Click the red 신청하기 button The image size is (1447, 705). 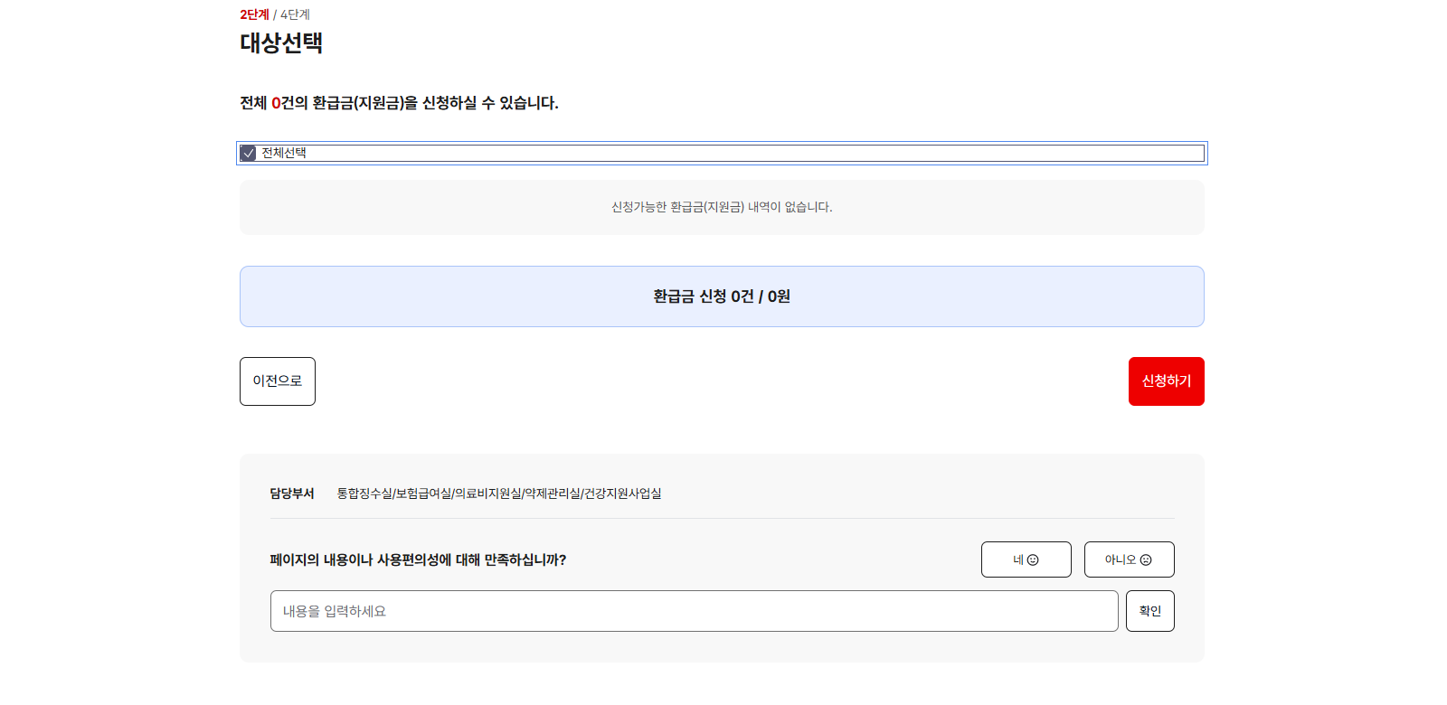pyautogui.click(x=1167, y=381)
